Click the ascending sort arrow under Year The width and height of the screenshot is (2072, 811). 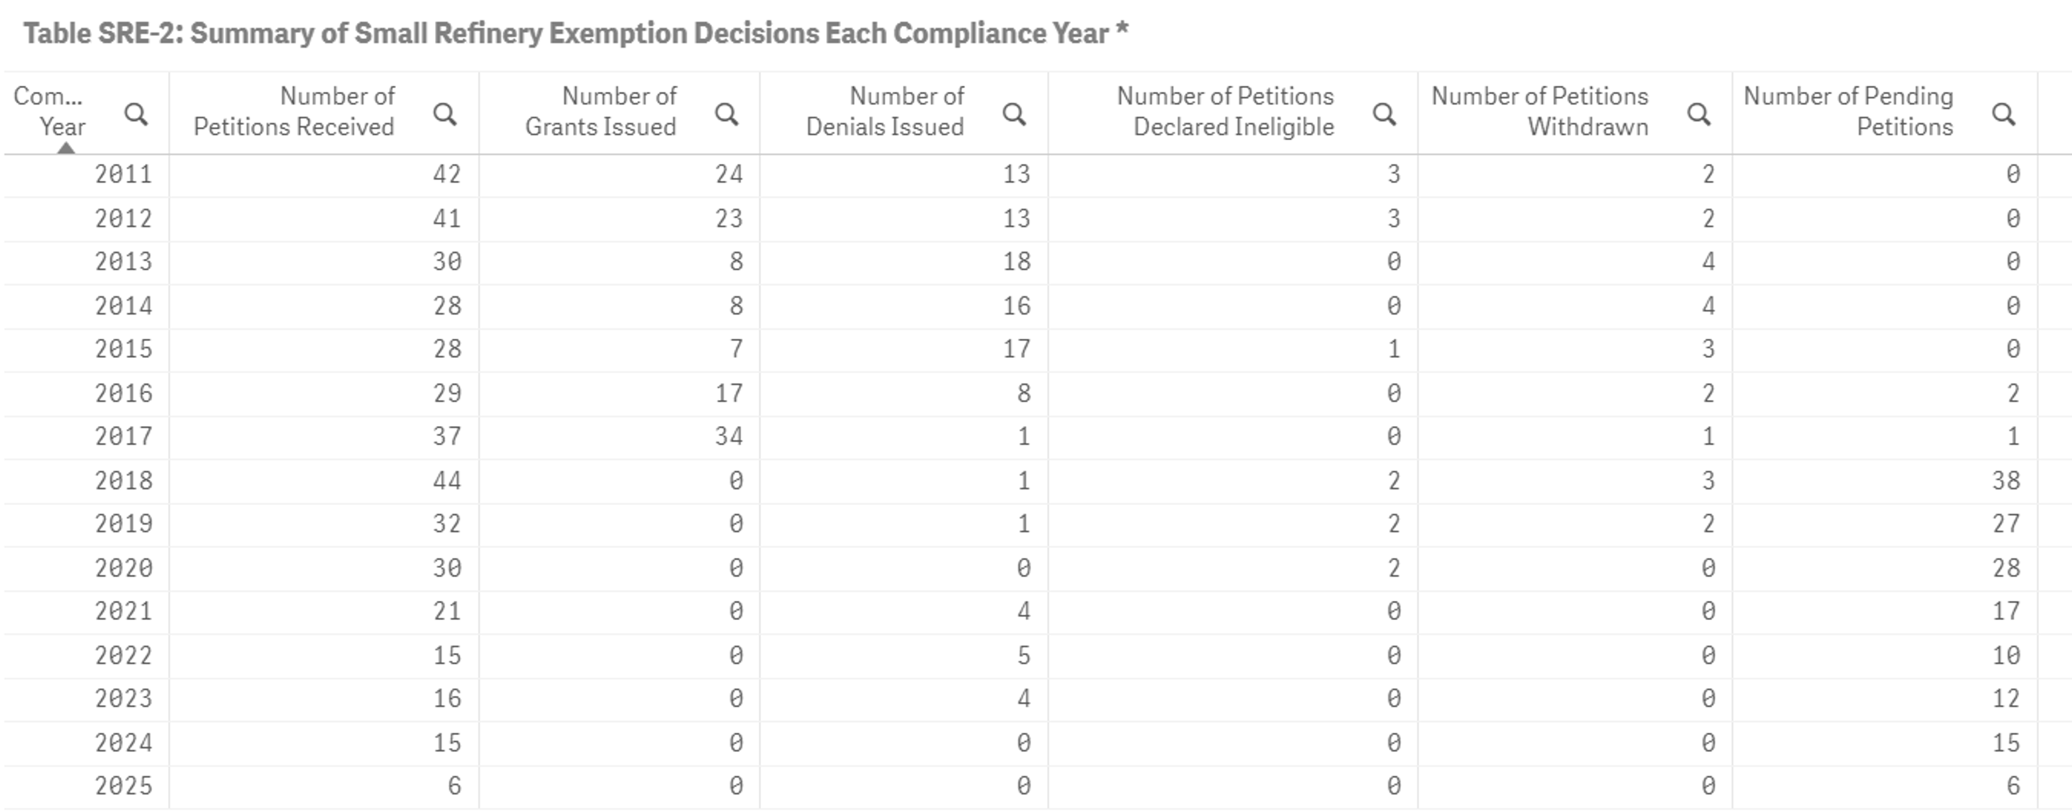click(x=66, y=148)
